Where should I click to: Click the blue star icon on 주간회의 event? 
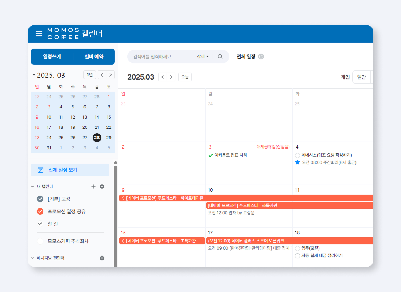pyautogui.click(x=298, y=163)
